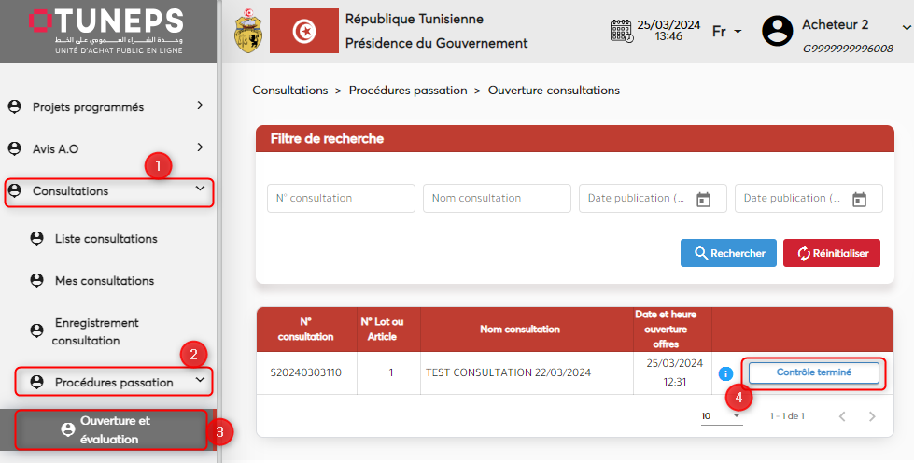Expand the Avis A.O menu
The image size is (914, 463).
click(108, 148)
